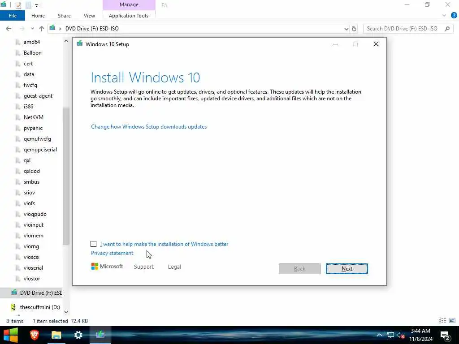Select the qxl folder

27,160
